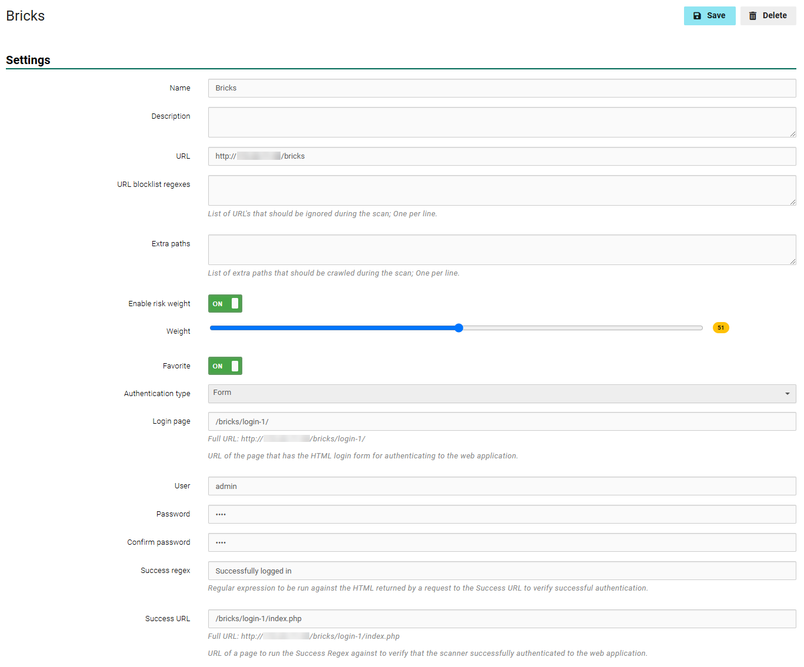This screenshot has height=667, width=804.
Task: Click the Save button
Action: 710,16
